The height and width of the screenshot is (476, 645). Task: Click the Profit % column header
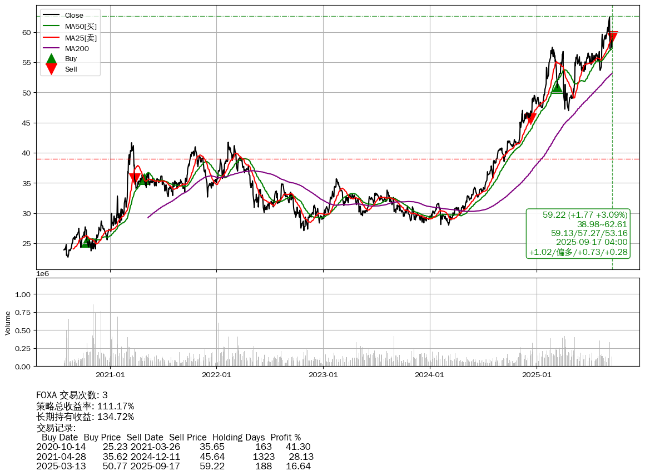285,437
